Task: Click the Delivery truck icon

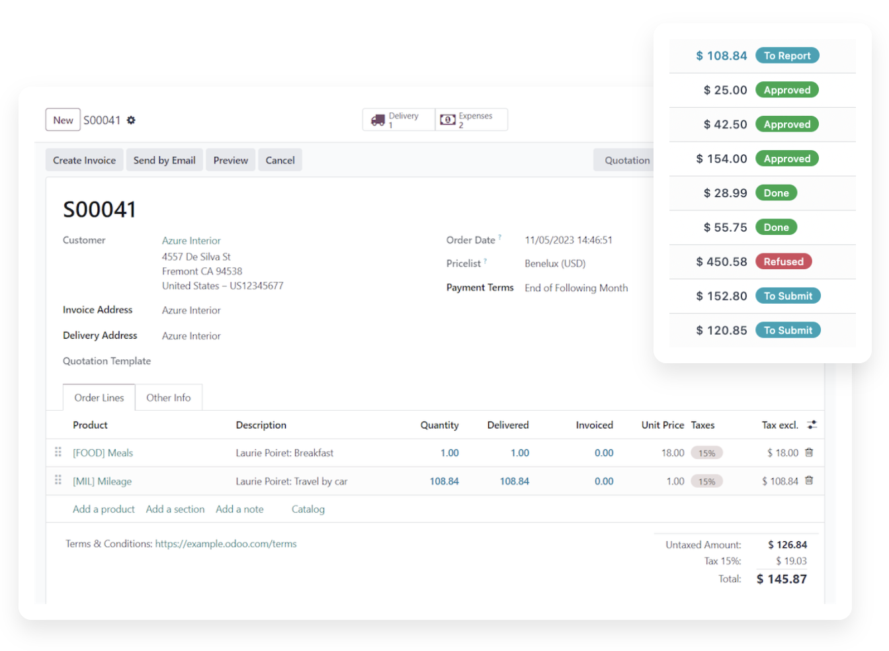Action: [378, 120]
